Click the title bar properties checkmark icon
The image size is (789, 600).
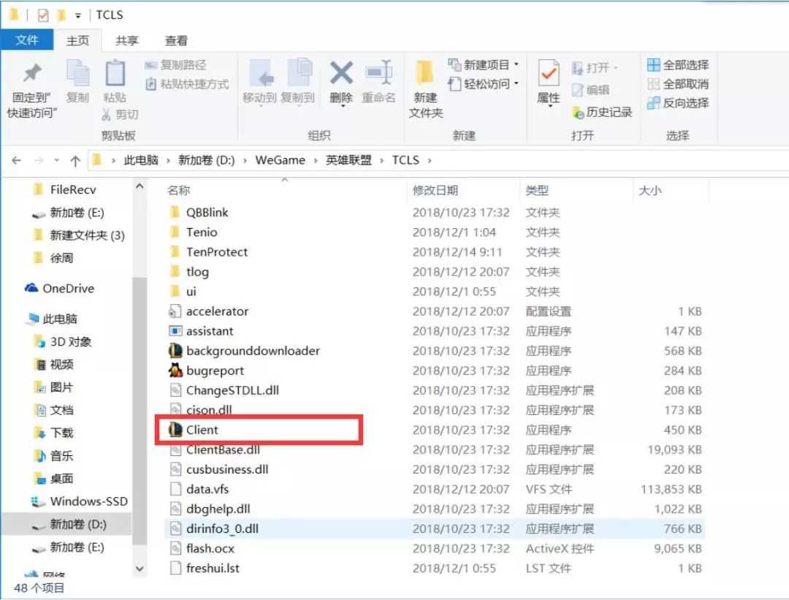point(43,15)
